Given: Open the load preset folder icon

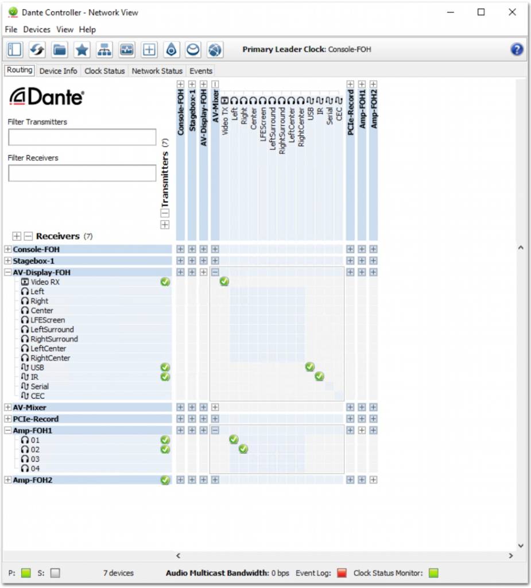Looking at the screenshot, I should (x=60, y=49).
